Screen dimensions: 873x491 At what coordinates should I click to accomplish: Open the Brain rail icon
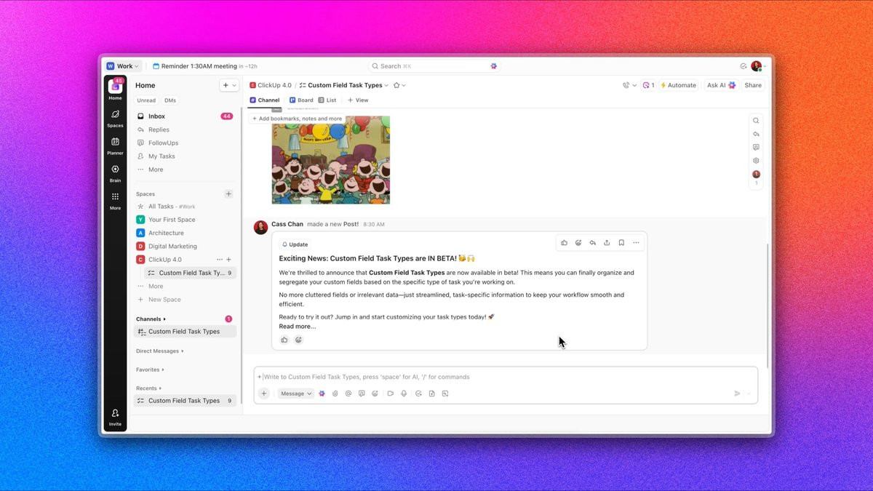pos(115,173)
